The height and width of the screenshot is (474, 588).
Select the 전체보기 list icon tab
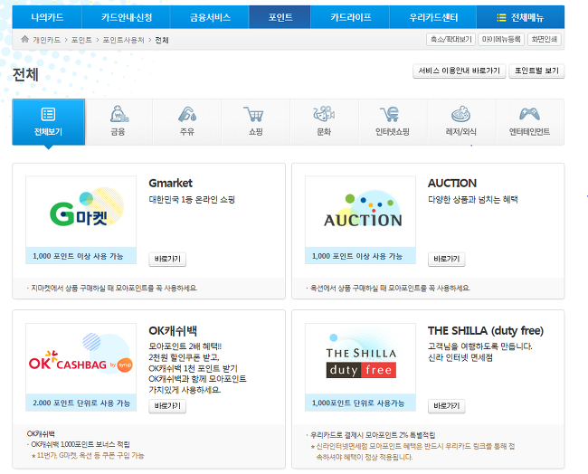(48, 122)
